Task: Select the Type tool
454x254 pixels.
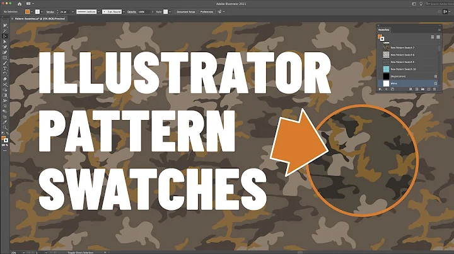Action: click(x=5, y=69)
